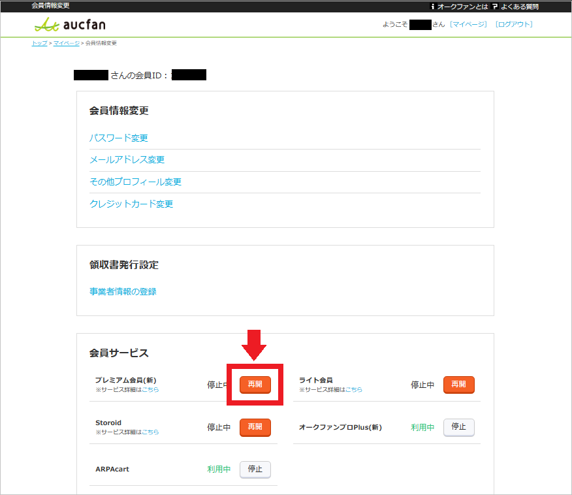Click the ログアウト link
Screen dimensions: 572x495
514,24
